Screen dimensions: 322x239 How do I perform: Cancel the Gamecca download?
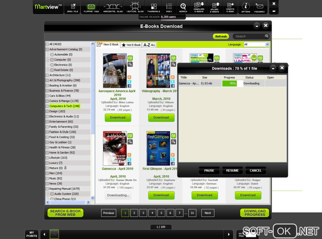pos(255,170)
